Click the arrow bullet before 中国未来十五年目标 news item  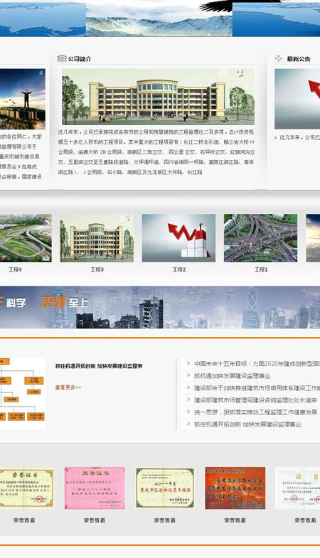188,363
